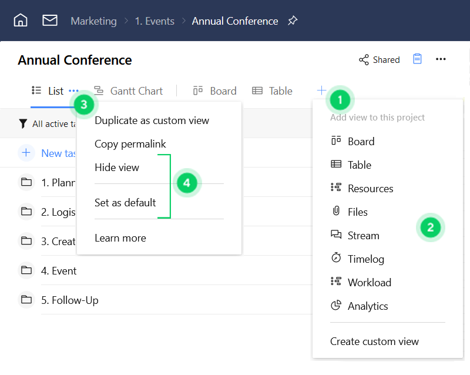Open the blue snapshot icon beside Shared
The height and width of the screenshot is (375, 470).
(x=417, y=59)
